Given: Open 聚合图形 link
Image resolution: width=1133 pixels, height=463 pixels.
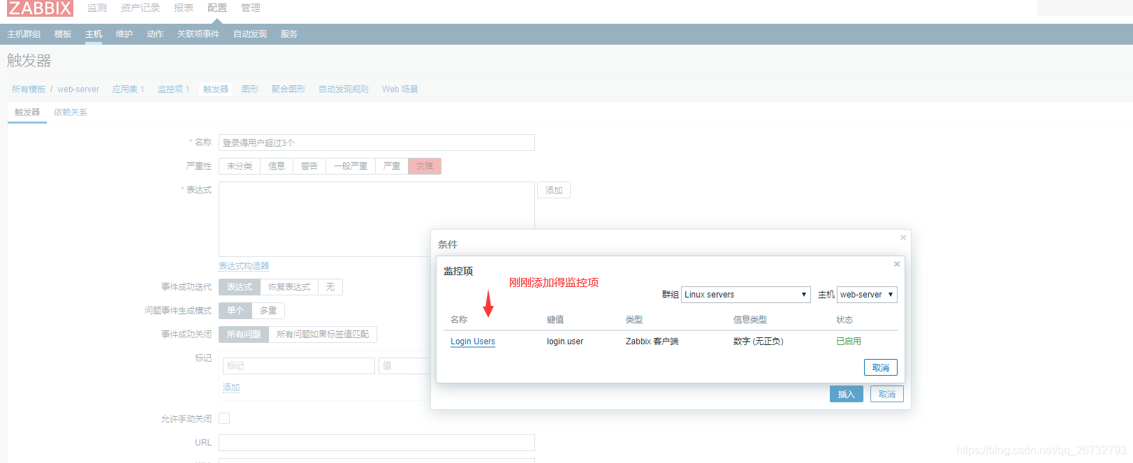Looking at the screenshot, I should click(288, 89).
